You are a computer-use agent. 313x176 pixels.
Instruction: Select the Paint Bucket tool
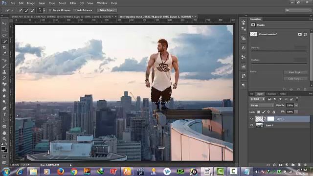point(4,90)
